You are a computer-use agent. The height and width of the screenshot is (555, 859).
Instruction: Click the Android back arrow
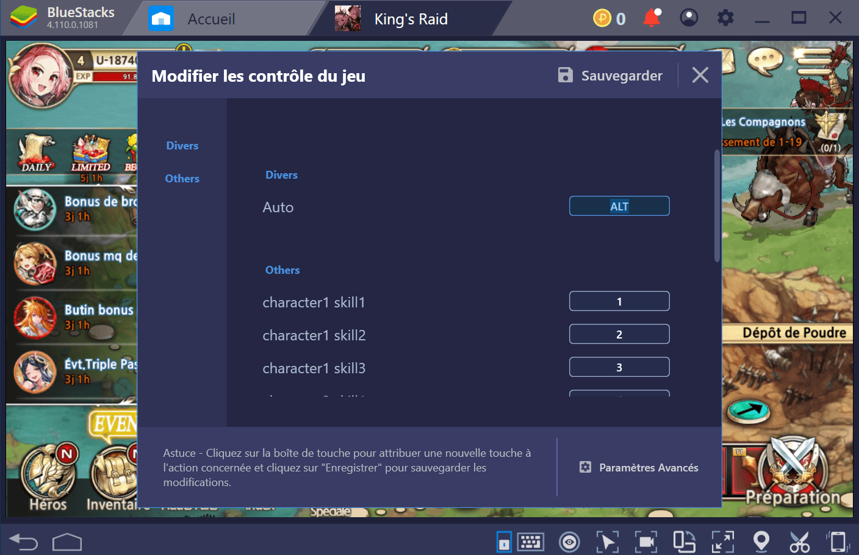click(23, 541)
